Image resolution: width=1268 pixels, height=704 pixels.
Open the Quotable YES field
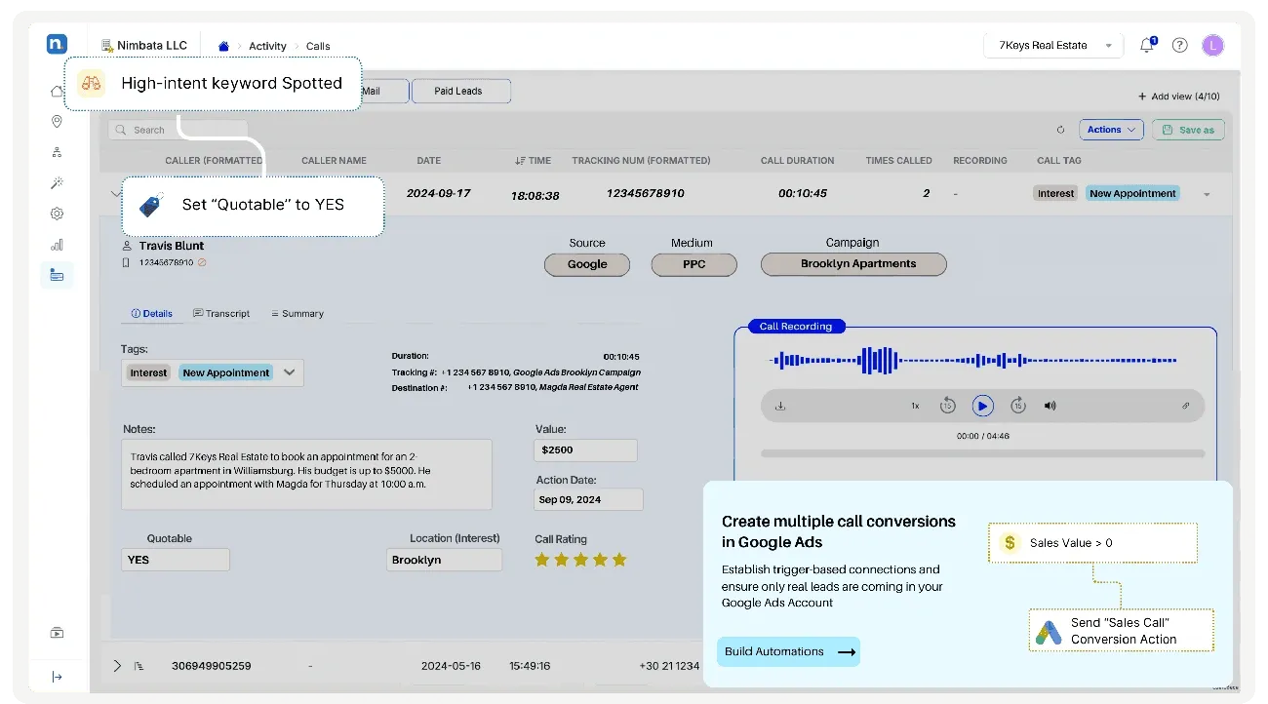176,560
